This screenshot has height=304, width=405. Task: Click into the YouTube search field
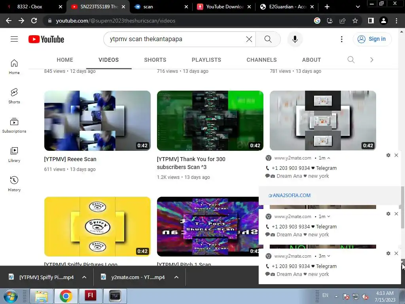click(x=176, y=39)
